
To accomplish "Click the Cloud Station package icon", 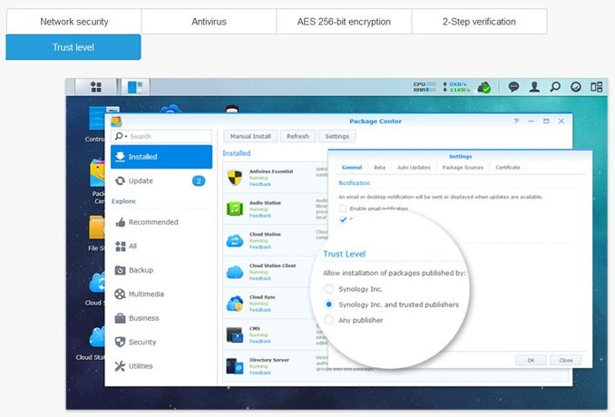I will pyautogui.click(x=235, y=240).
